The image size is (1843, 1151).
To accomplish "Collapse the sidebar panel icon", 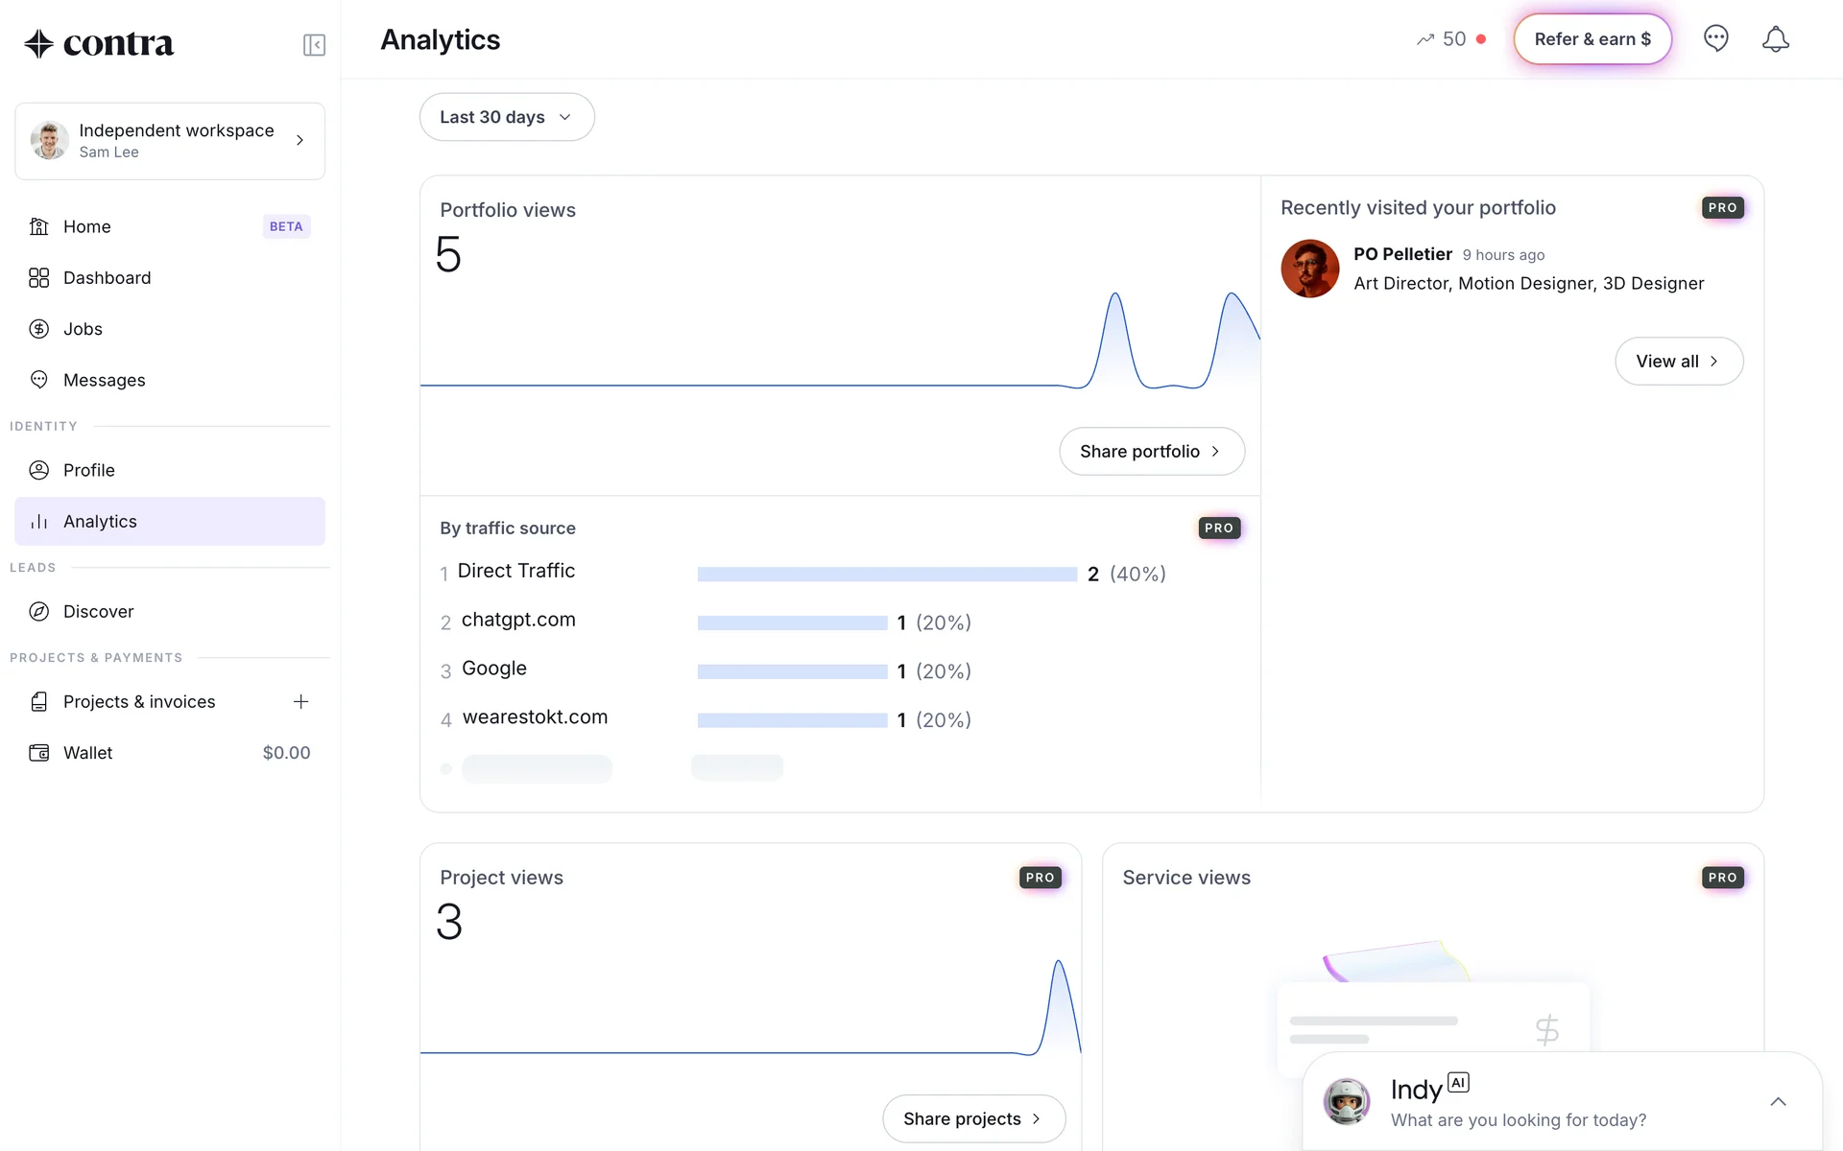I will 314,45.
